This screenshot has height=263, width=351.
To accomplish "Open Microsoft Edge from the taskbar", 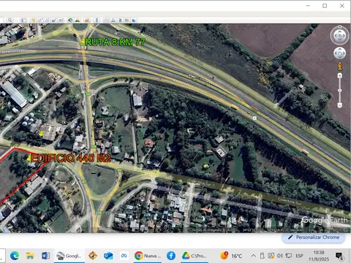I will tap(15, 256).
